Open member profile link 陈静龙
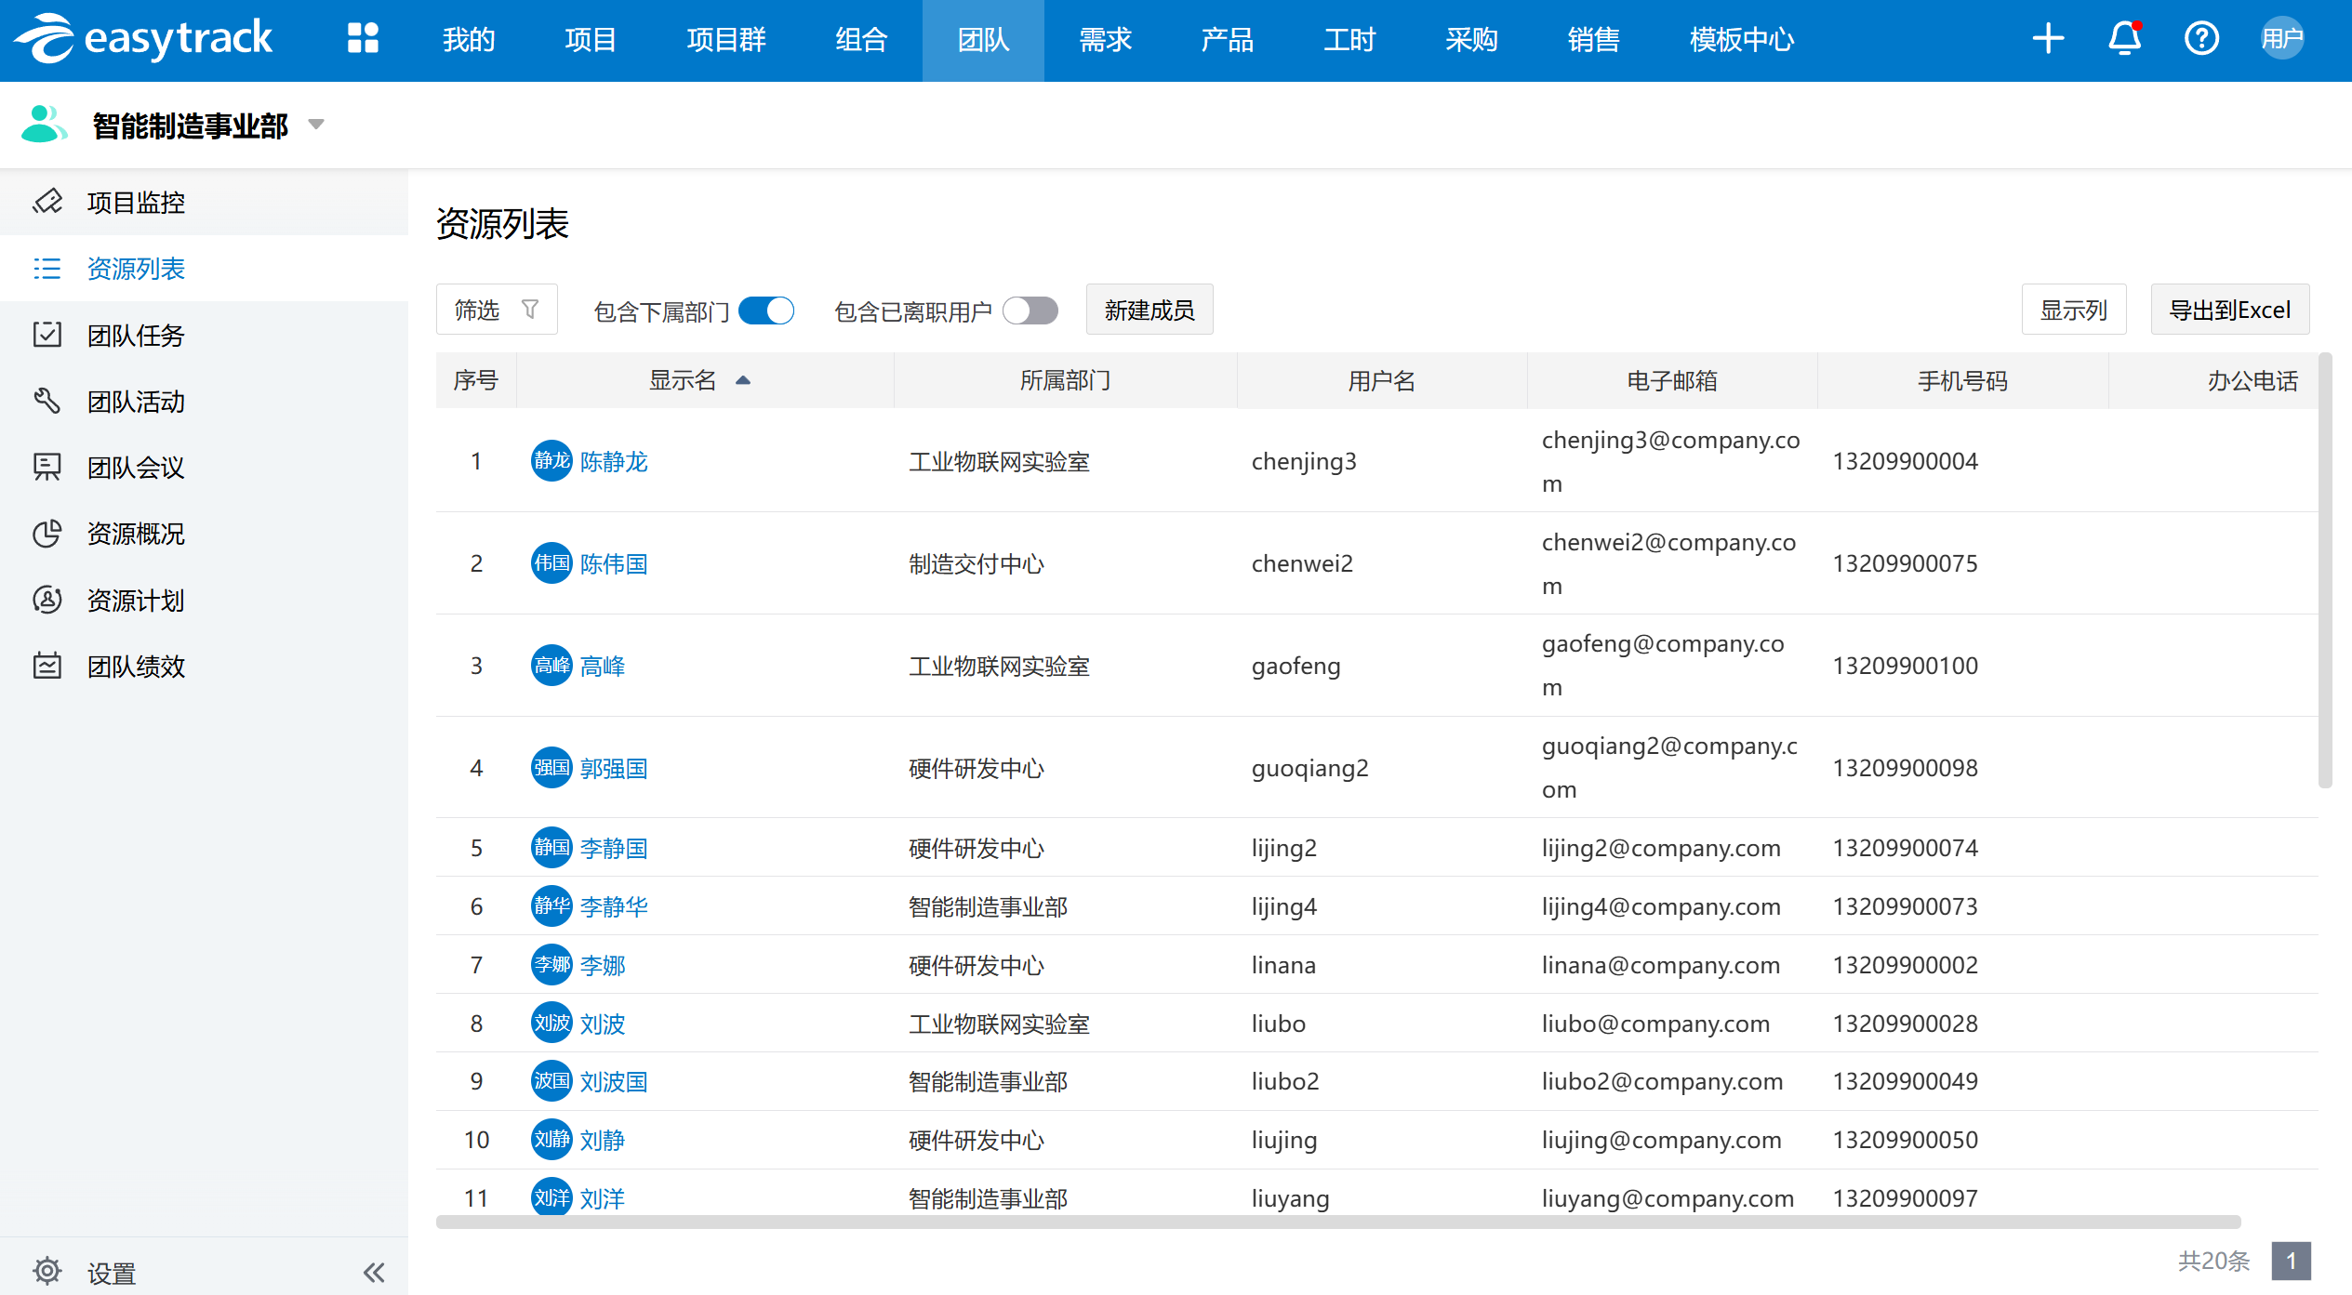 (614, 460)
